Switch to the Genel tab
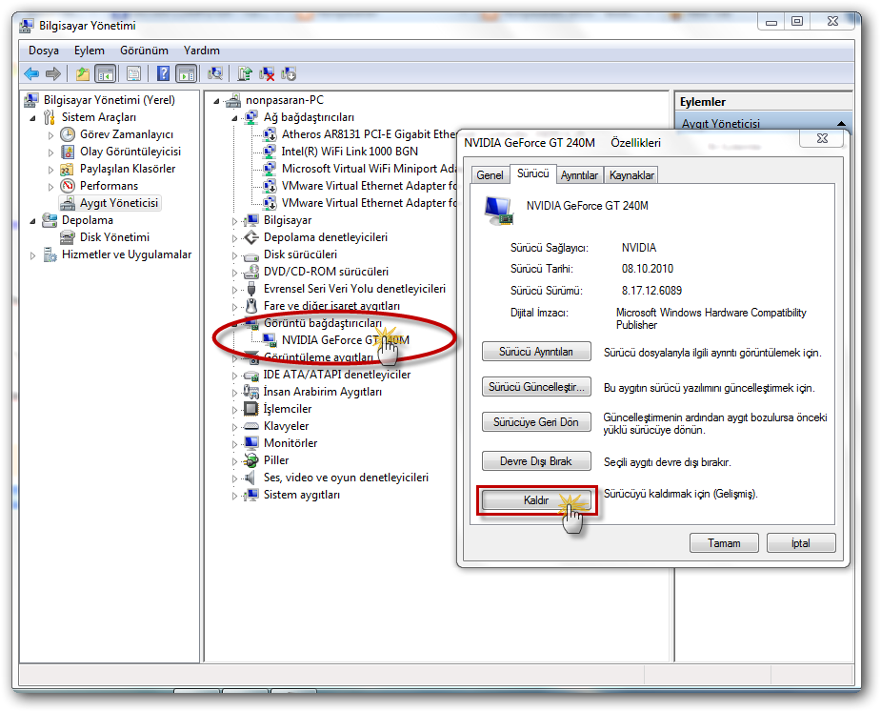 coord(490,175)
